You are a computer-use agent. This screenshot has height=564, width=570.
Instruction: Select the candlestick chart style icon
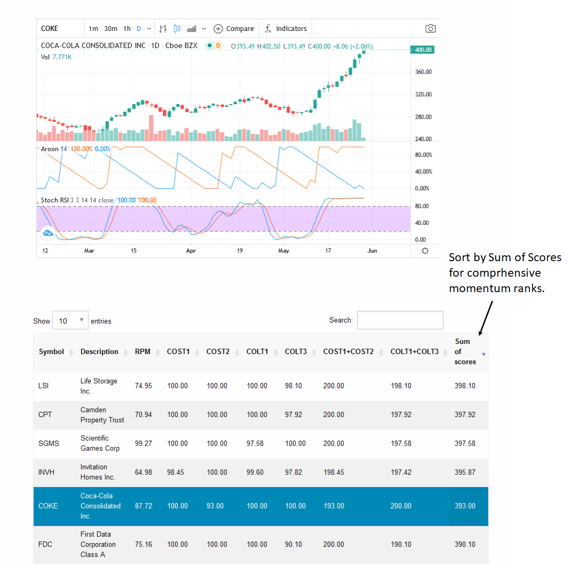point(177,29)
